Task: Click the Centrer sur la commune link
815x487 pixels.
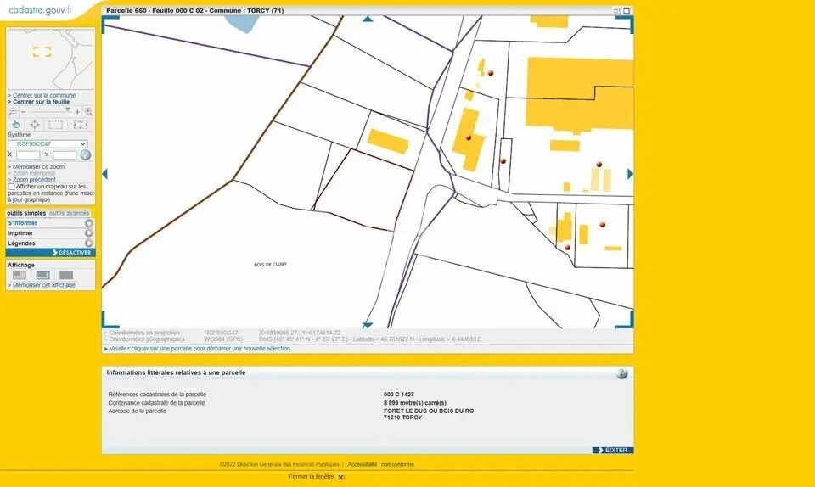Action: pos(43,96)
